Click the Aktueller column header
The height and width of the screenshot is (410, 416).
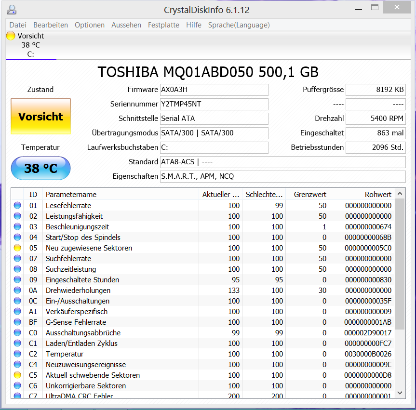(220, 194)
